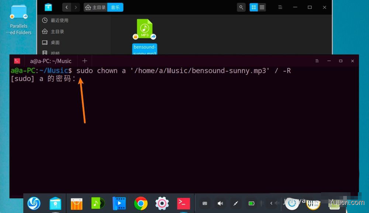
Task: Open the Deepin launcher in the dock
Action: 34,203
